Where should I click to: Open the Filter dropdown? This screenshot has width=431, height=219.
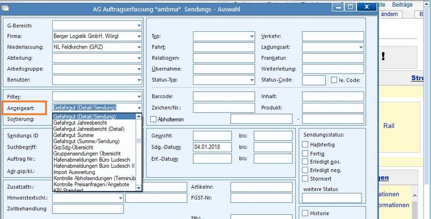pyautogui.click(x=139, y=97)
